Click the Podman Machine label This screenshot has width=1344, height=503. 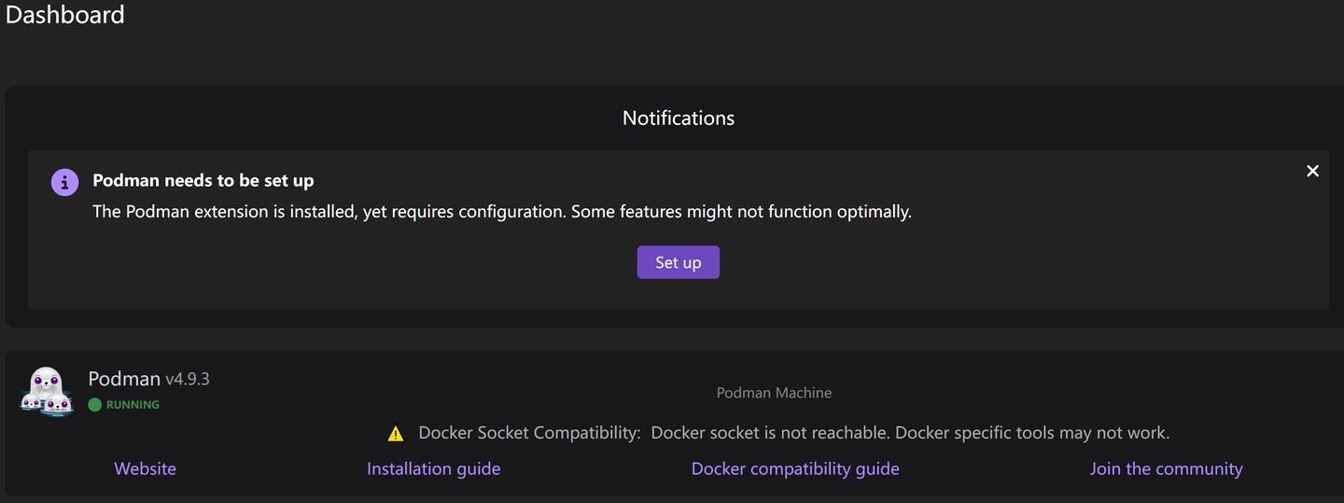(x=774, y=393)
